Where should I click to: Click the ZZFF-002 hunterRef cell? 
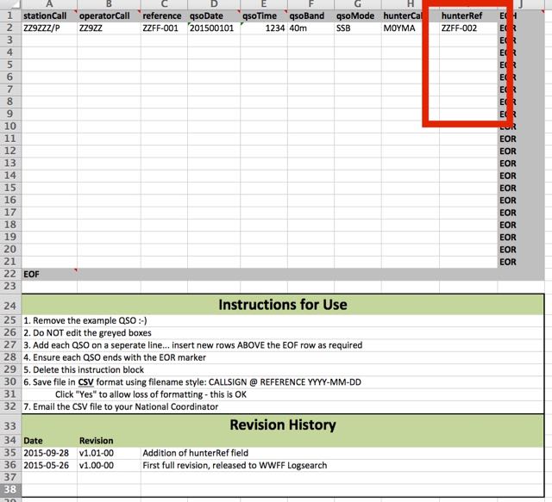(466, 28)
